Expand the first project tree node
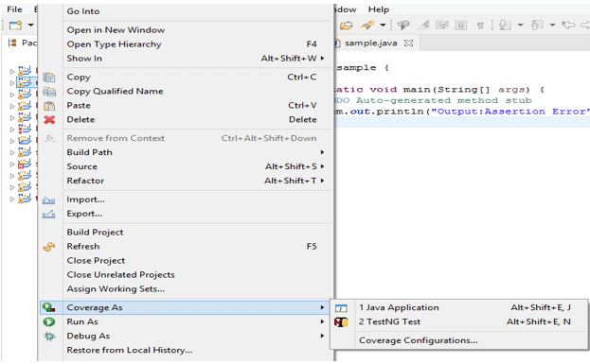Image resolution: width=590 pixels, height=364 pixels. (12, 71)
